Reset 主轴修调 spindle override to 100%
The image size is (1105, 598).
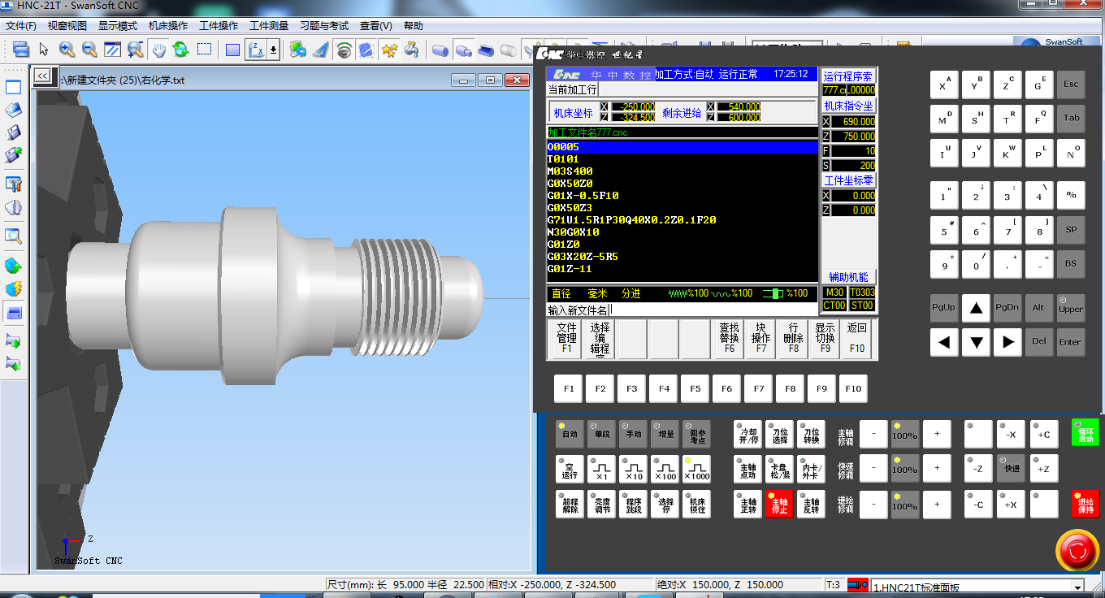[905, 434]
